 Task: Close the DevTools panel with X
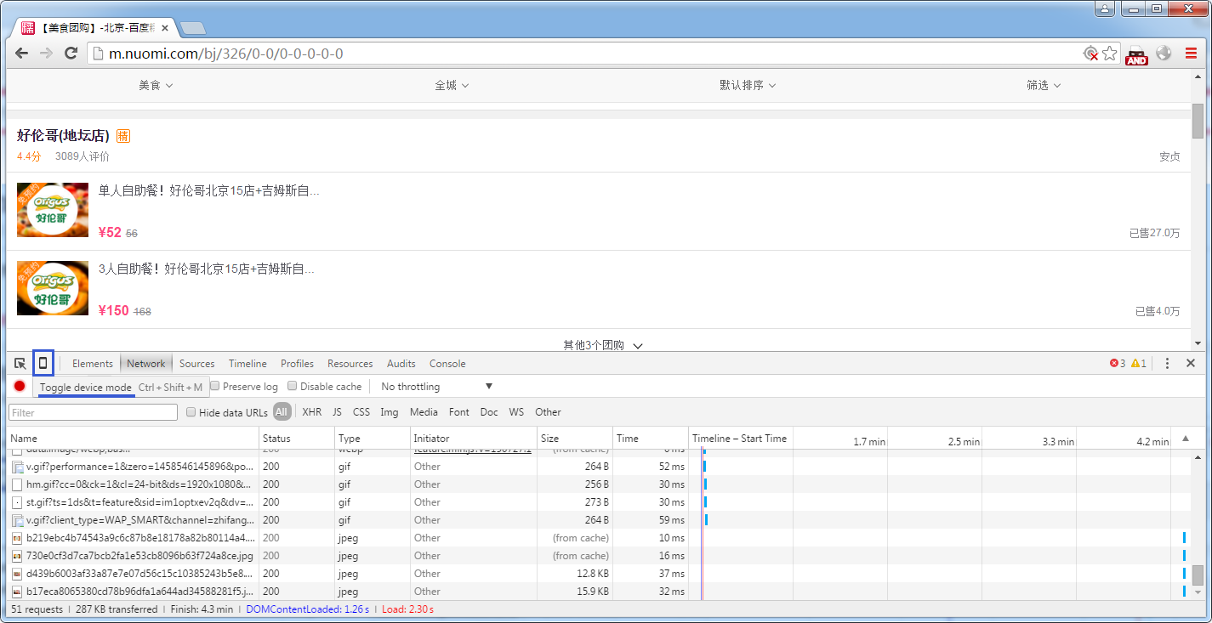point(1191,363)
